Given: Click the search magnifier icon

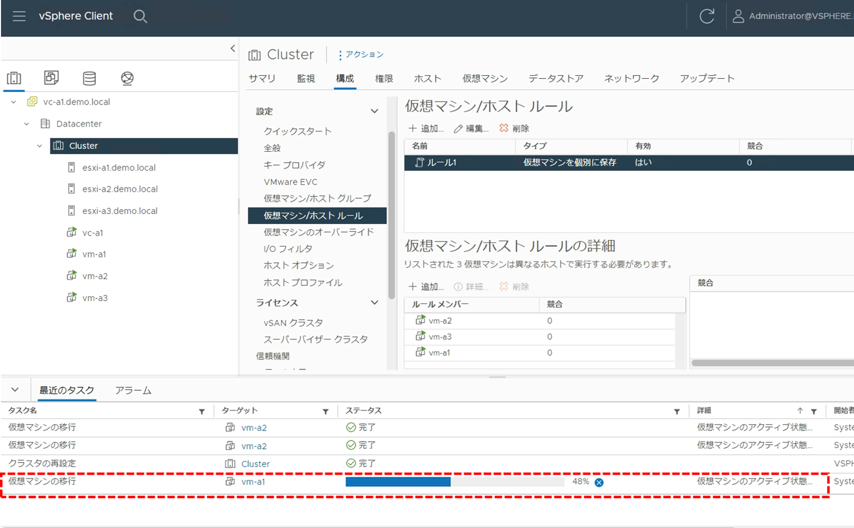Looking at the screenshot, I should point(140,16).
